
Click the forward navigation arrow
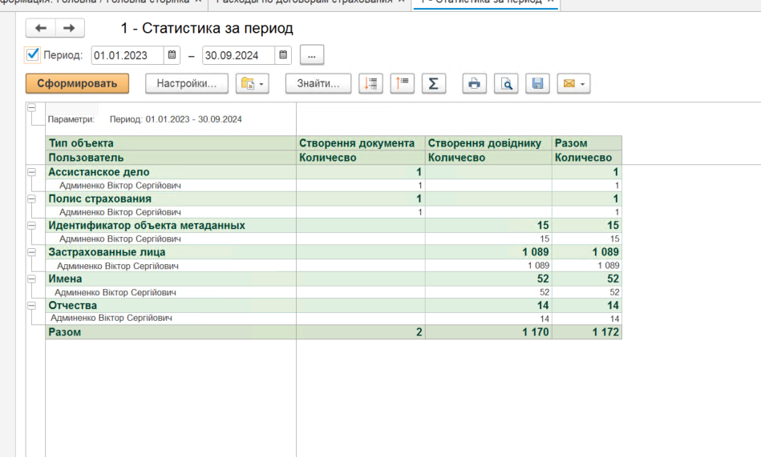point(69,29)
